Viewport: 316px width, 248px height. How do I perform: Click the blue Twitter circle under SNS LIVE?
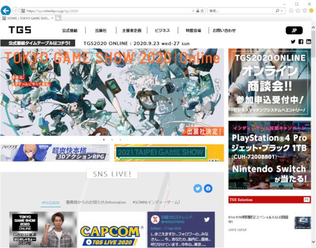point(198,188)
